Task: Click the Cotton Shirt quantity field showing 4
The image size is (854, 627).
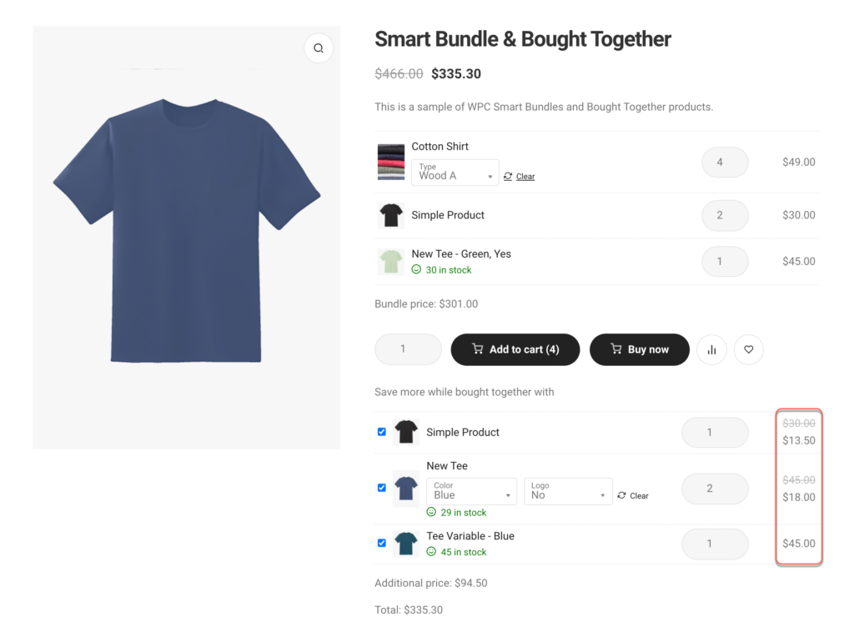Action: point(725,163)
